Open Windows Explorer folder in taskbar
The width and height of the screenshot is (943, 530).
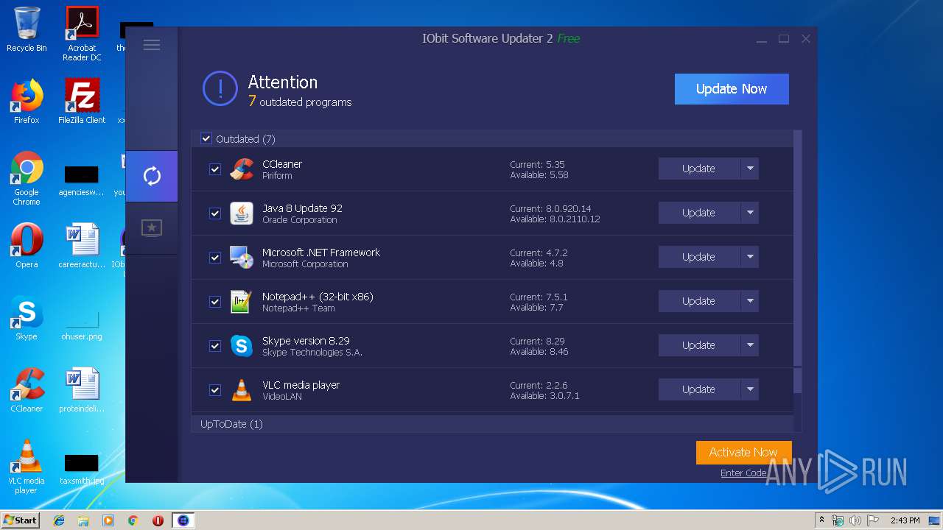pyautogui.click(x=83, y=520)
